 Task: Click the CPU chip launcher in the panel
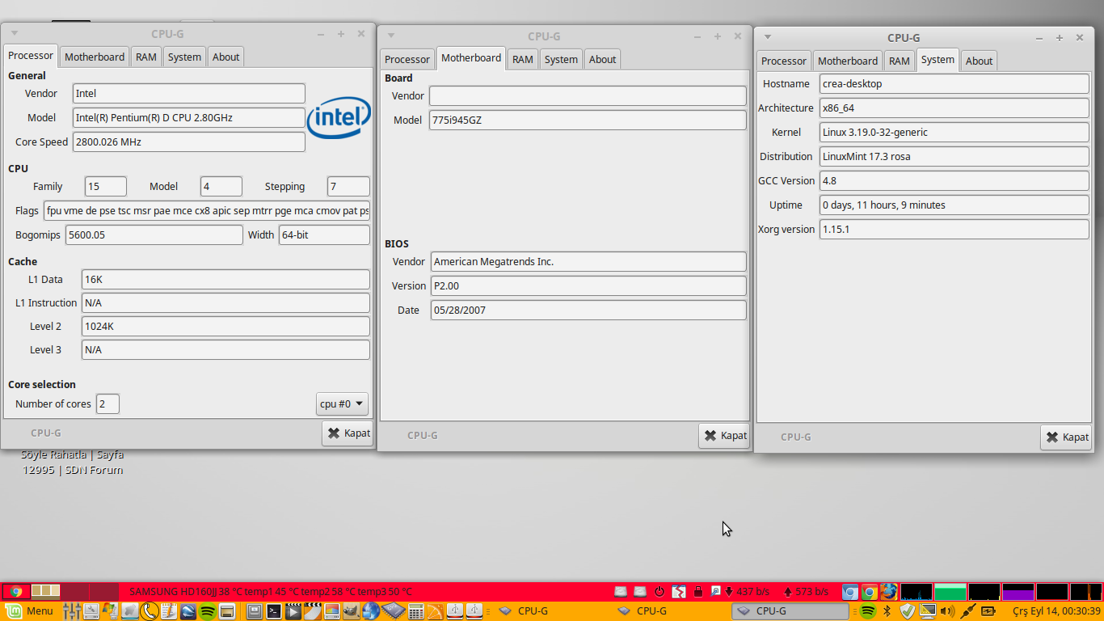[394, 611]
